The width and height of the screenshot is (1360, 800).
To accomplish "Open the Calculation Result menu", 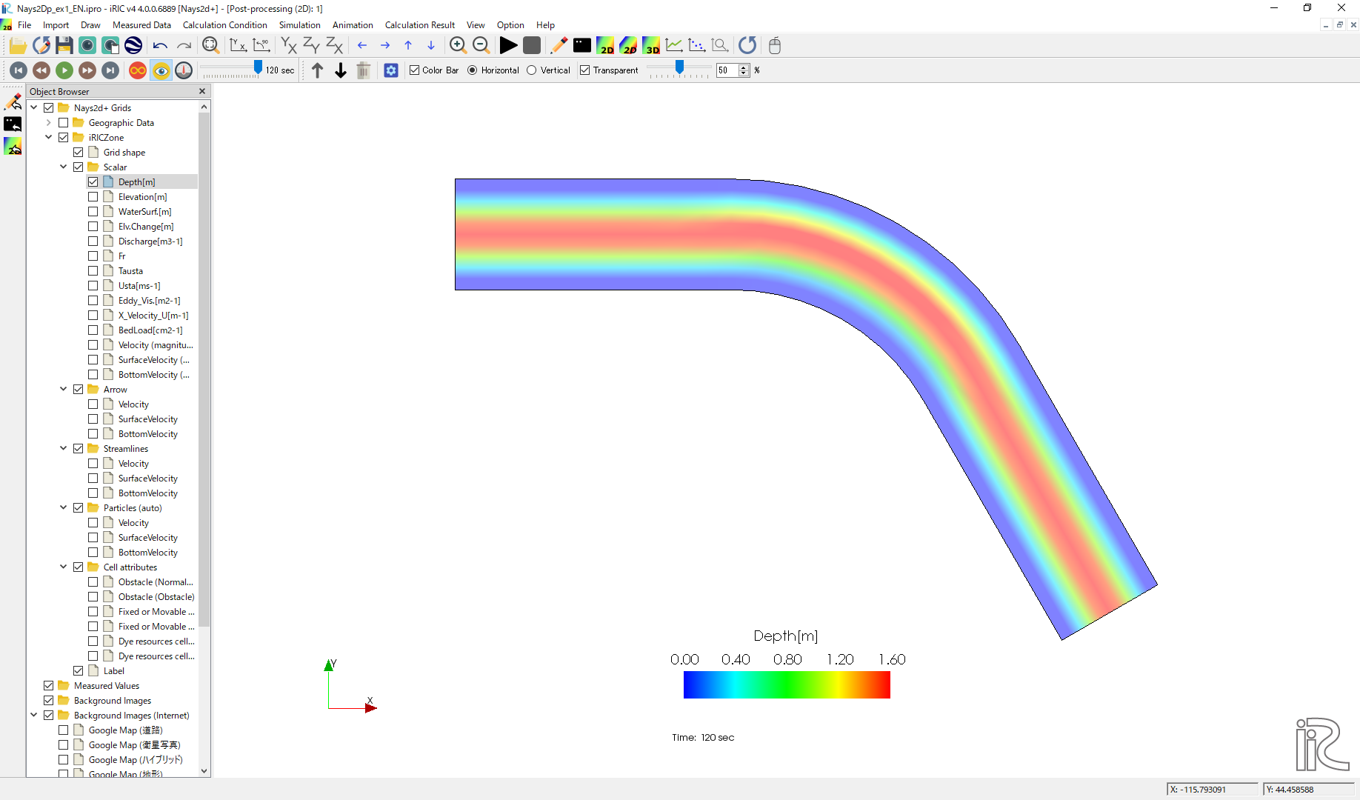I will tap(420, 25).
